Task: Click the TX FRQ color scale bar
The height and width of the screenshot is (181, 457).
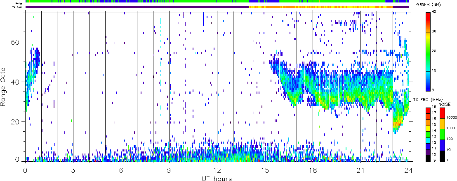Action: pos(428,135)
